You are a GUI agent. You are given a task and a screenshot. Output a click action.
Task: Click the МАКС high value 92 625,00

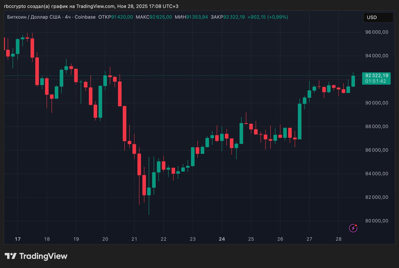tap(161, 17)
